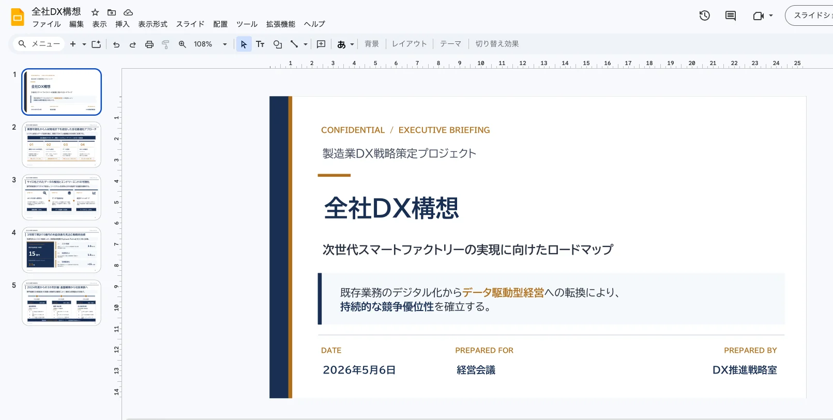
Task: Expand line type dropdown arrow
Action: click(305, 44)
